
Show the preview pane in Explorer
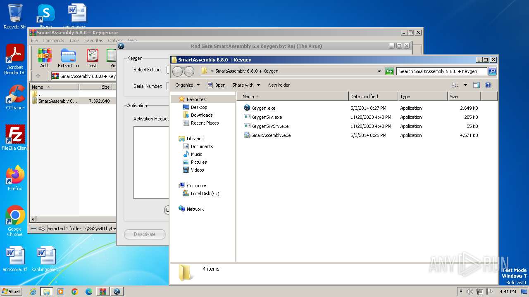(x=476, y=85)
